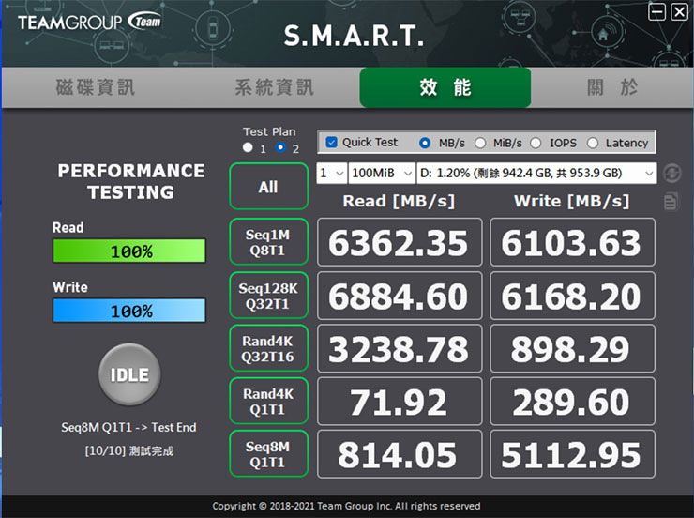Select the Latency radio button
This screenshot has width=694, height=518.
point(592,143)
